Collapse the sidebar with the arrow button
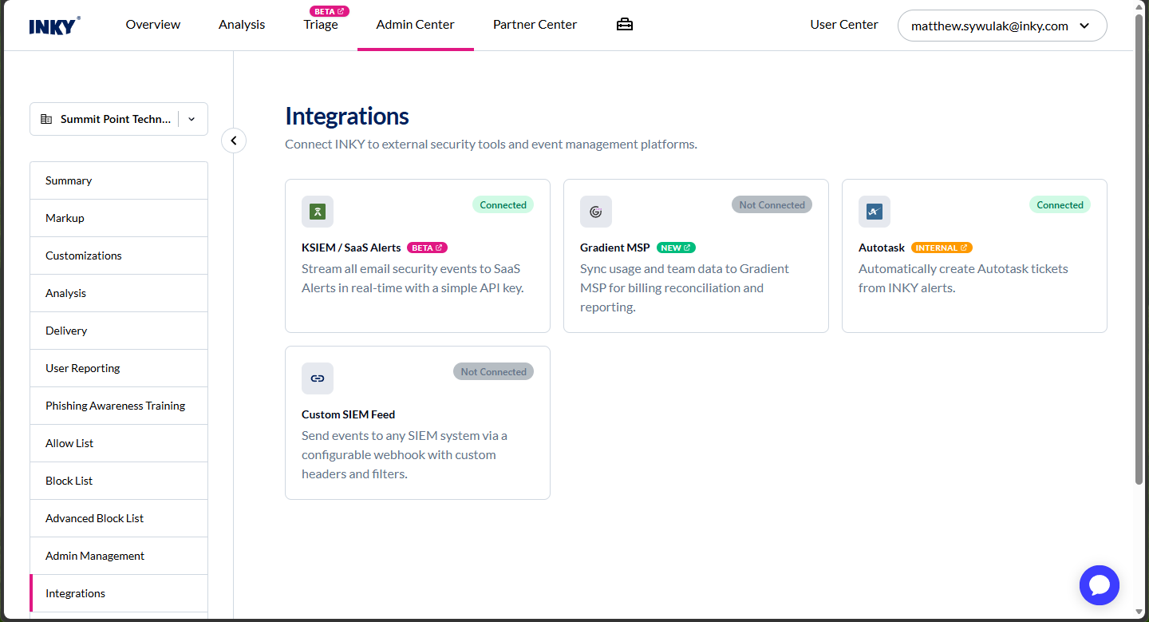 (x=234, y=141)
